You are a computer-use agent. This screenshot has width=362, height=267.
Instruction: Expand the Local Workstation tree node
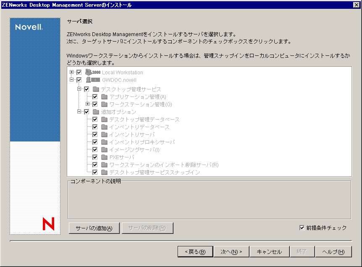pos(72,72)
